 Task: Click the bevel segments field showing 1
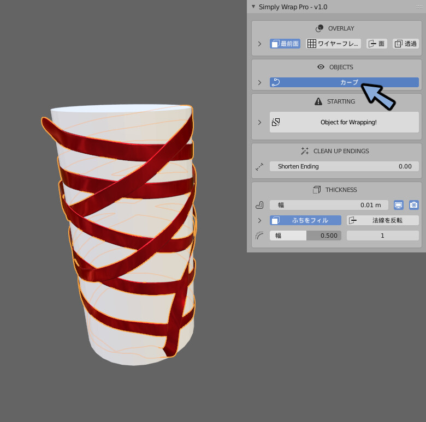click(383, 236)
